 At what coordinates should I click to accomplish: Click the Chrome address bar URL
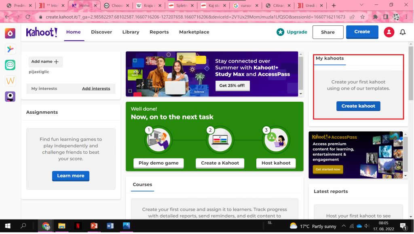[195, 17]
